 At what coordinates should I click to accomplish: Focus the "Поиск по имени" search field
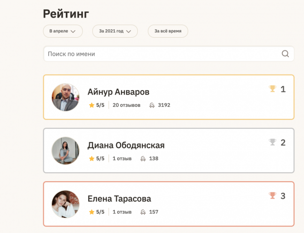click(162, 54)
